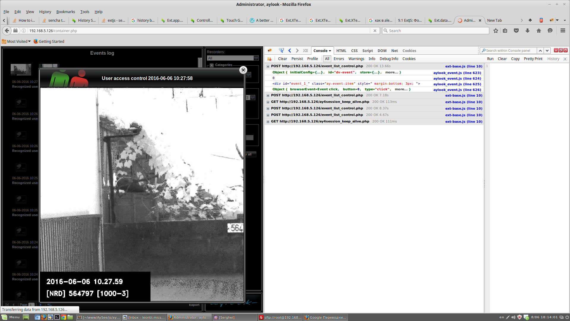Click Clear in the console toolbar
This screenshot has height=321, width=570.
pos(282,59)
